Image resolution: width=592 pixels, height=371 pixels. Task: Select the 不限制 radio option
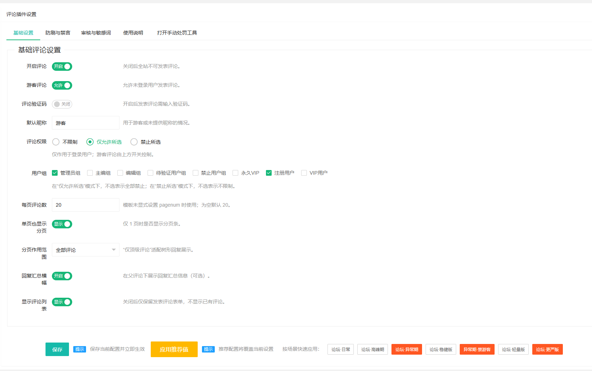coord(56,142)
